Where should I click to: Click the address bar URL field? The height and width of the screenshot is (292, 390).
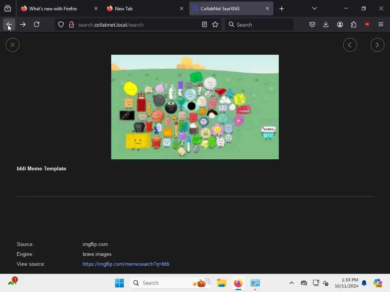[x=138, y=25]
